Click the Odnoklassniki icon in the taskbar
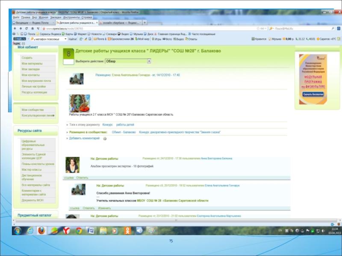This screenshot has height=256, width=342. (x=128, y=230)
